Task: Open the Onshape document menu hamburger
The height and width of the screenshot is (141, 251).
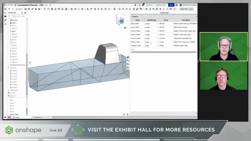Action: click(16, 5)
